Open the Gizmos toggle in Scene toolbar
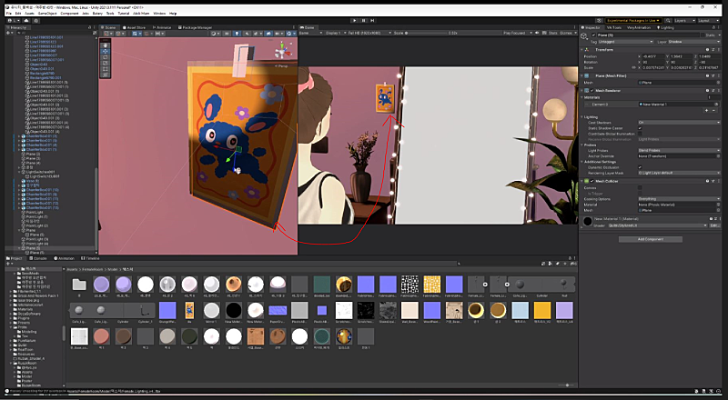The height and width of the screenshot is (400, 728). [291, 35]
